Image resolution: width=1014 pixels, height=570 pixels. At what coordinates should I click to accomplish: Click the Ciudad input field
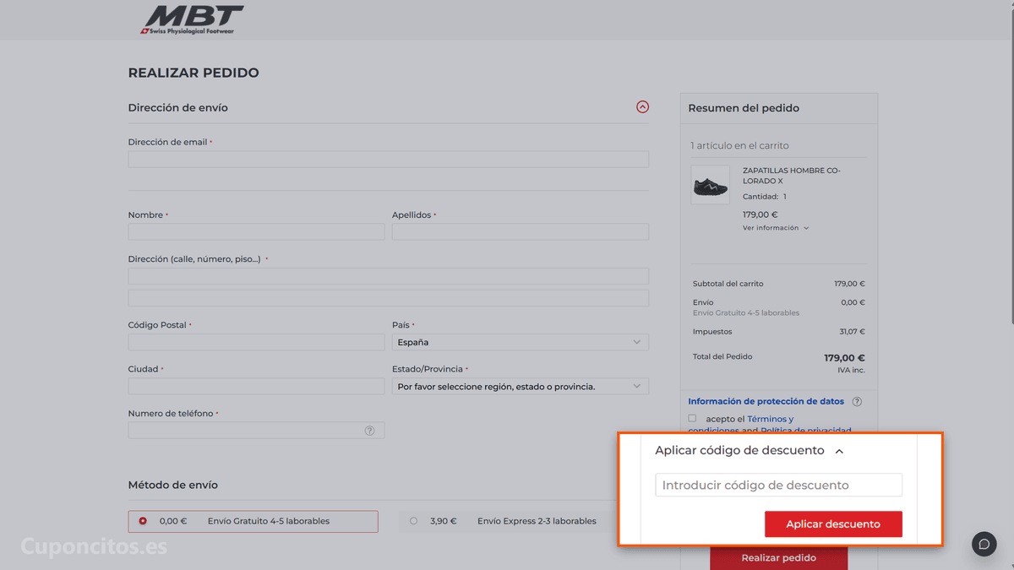click(x=256, y=386)
